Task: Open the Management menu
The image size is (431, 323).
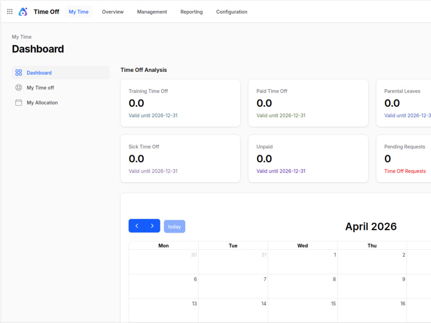Action: point(152,12)
